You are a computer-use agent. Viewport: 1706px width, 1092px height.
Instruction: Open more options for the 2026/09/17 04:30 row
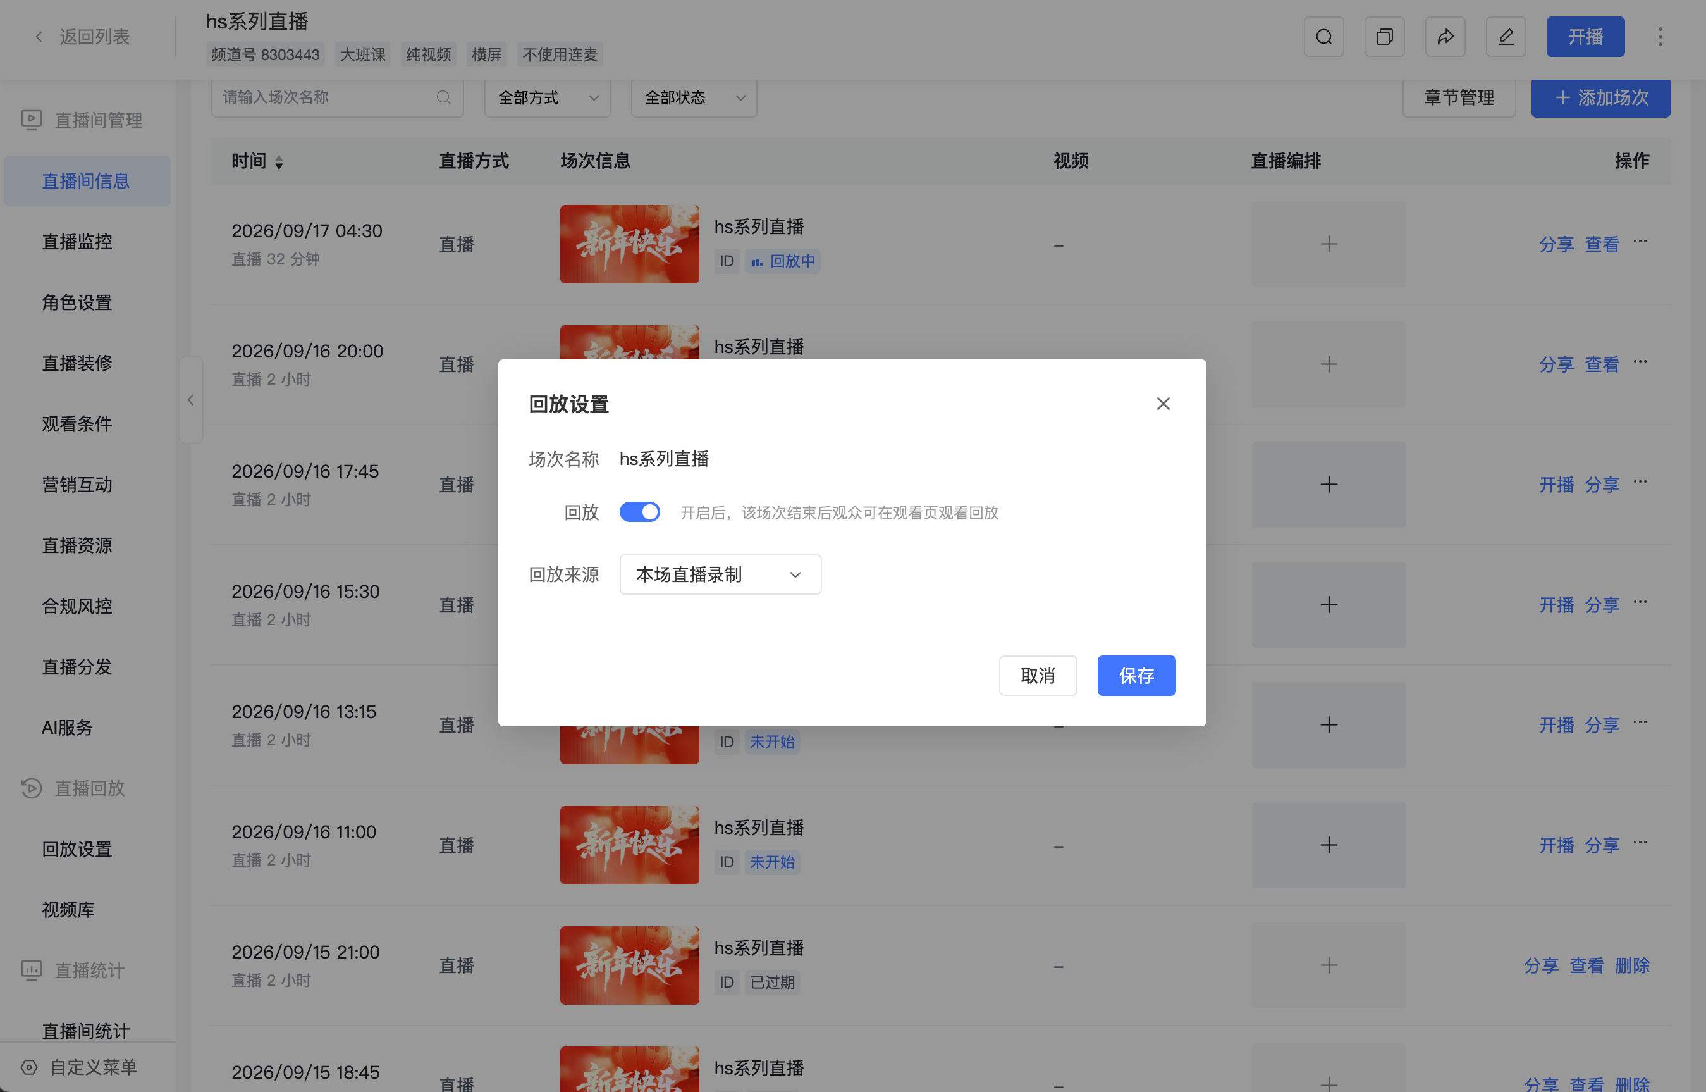tap(1640, 242)
